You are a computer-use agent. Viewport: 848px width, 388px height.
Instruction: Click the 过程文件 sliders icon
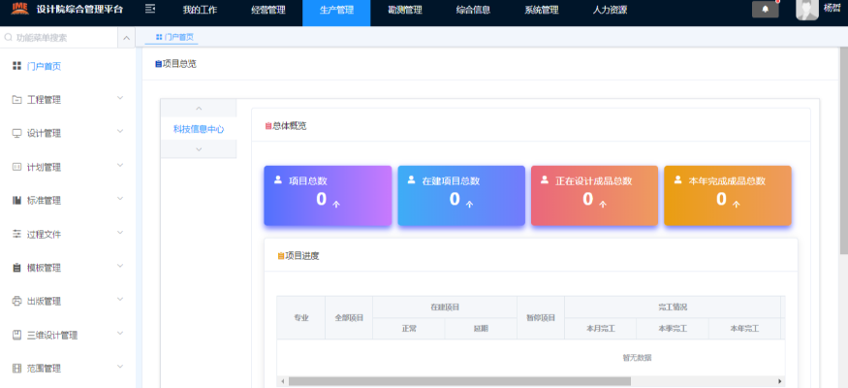[x=16, y=235]
